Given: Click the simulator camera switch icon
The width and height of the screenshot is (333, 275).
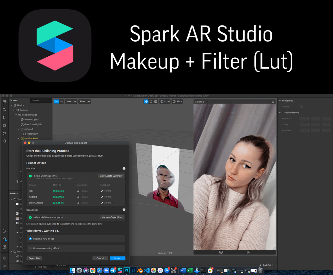Looking at the screenshot, I should click(x=221, y=252).
